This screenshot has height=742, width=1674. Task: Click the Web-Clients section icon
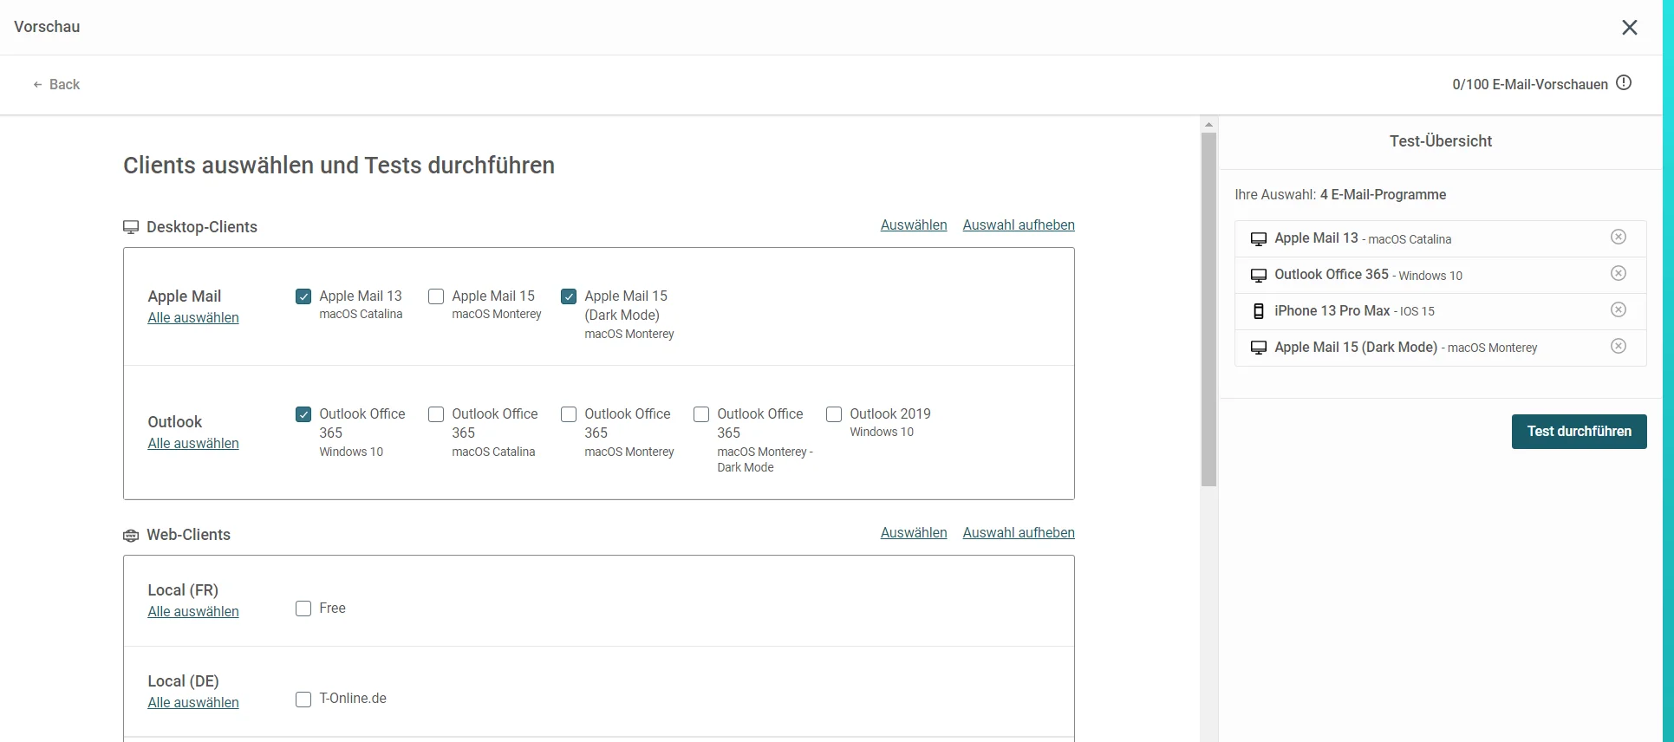[131, 536]
